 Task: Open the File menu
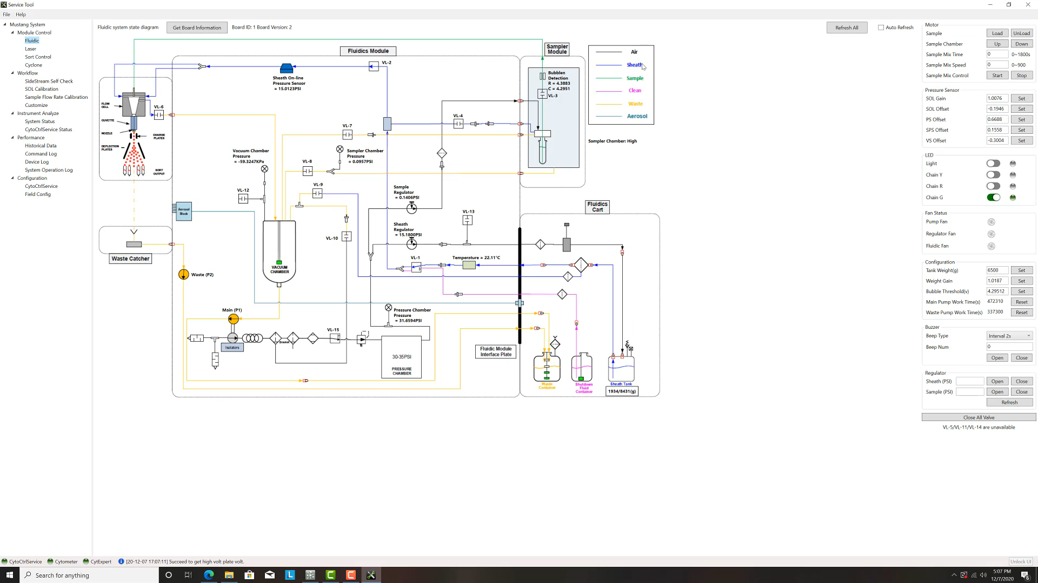(6, 15)
